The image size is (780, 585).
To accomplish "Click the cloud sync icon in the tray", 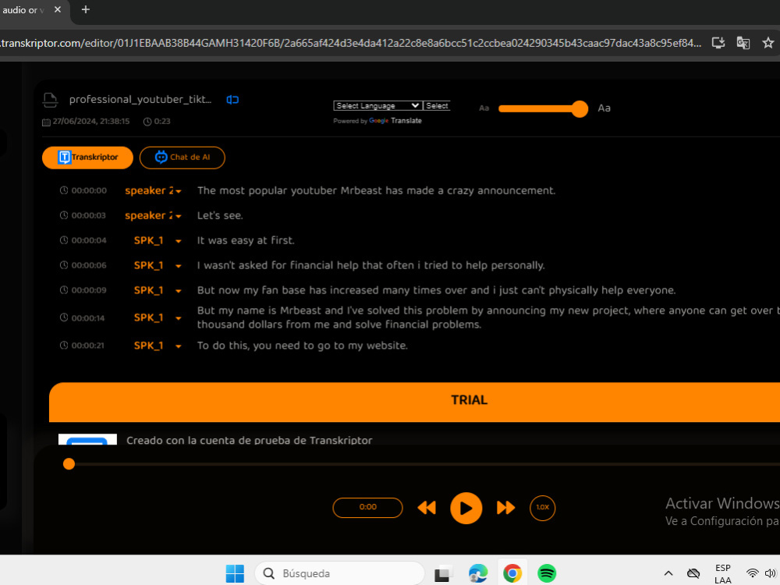I will 693,573.
